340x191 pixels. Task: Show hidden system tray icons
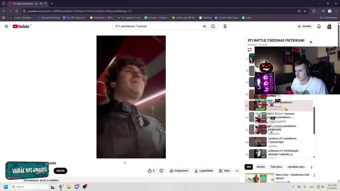293,187
